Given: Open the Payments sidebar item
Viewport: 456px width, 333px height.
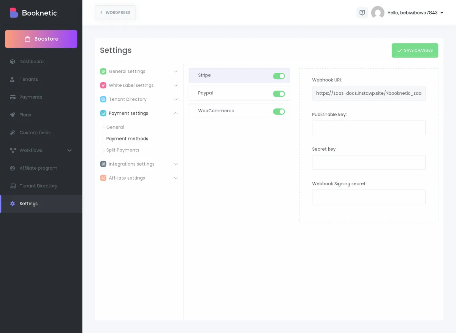Looking at the screenshot, I should (41, 97).
